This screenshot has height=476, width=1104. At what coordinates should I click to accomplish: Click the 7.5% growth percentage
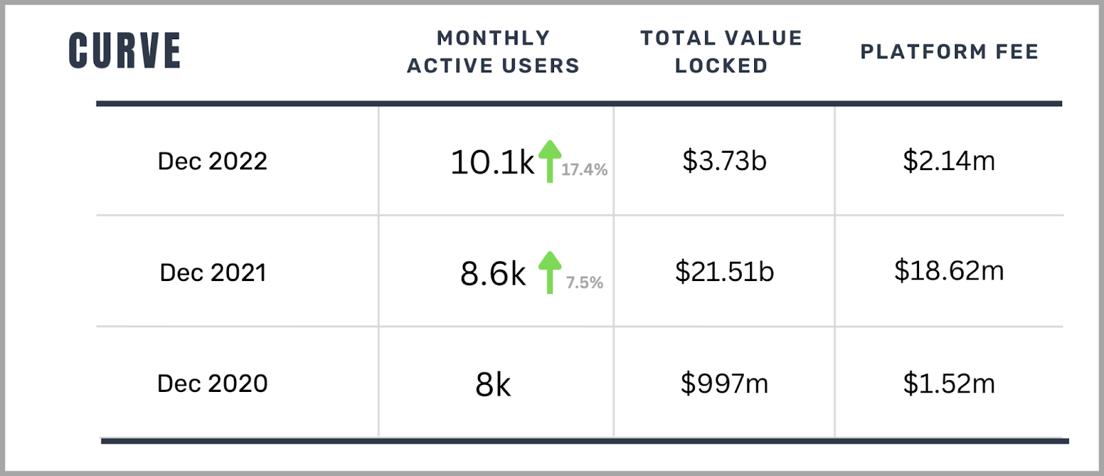click(584, 282)
